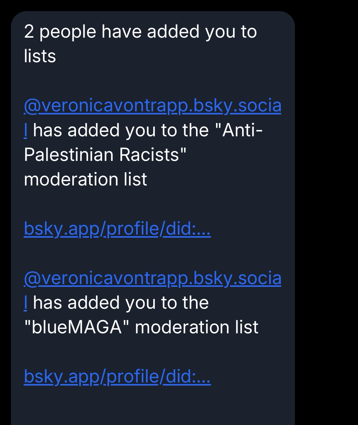Screen dimensions: 358x425
Task: Open first @veronicavontrapp.bsky.social mention above Anti-Palestinian text
Action: [152, 106]
